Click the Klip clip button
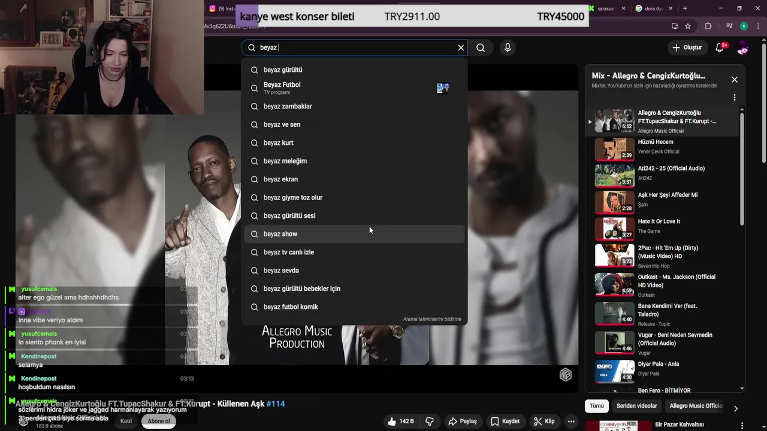Image resolution: width=767 pixels, height=431 pixels. 544,421
